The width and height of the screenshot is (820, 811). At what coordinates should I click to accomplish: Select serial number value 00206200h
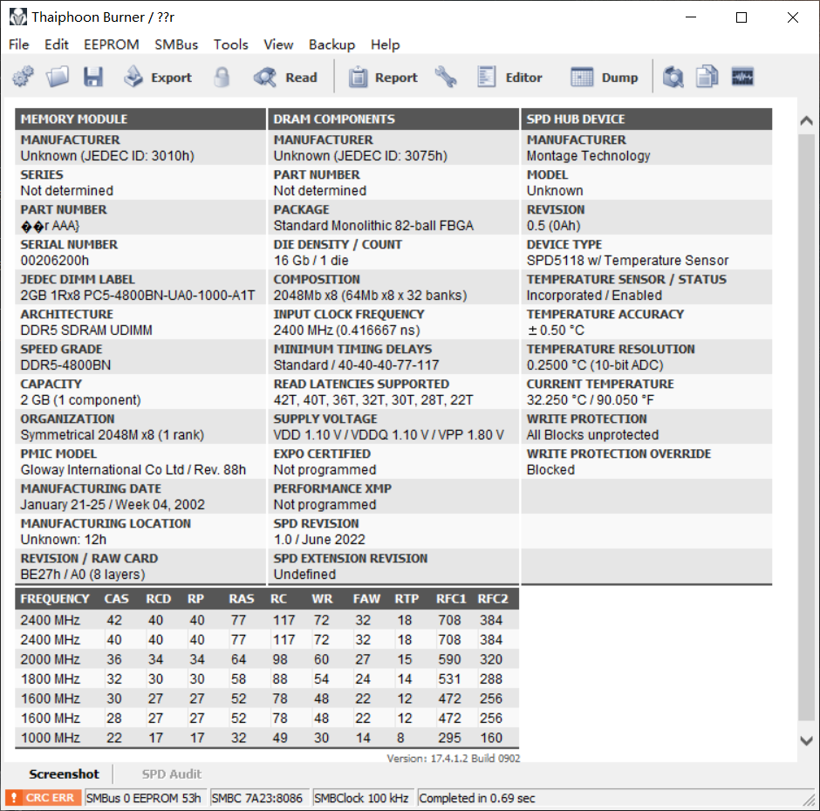pos(55,261)
